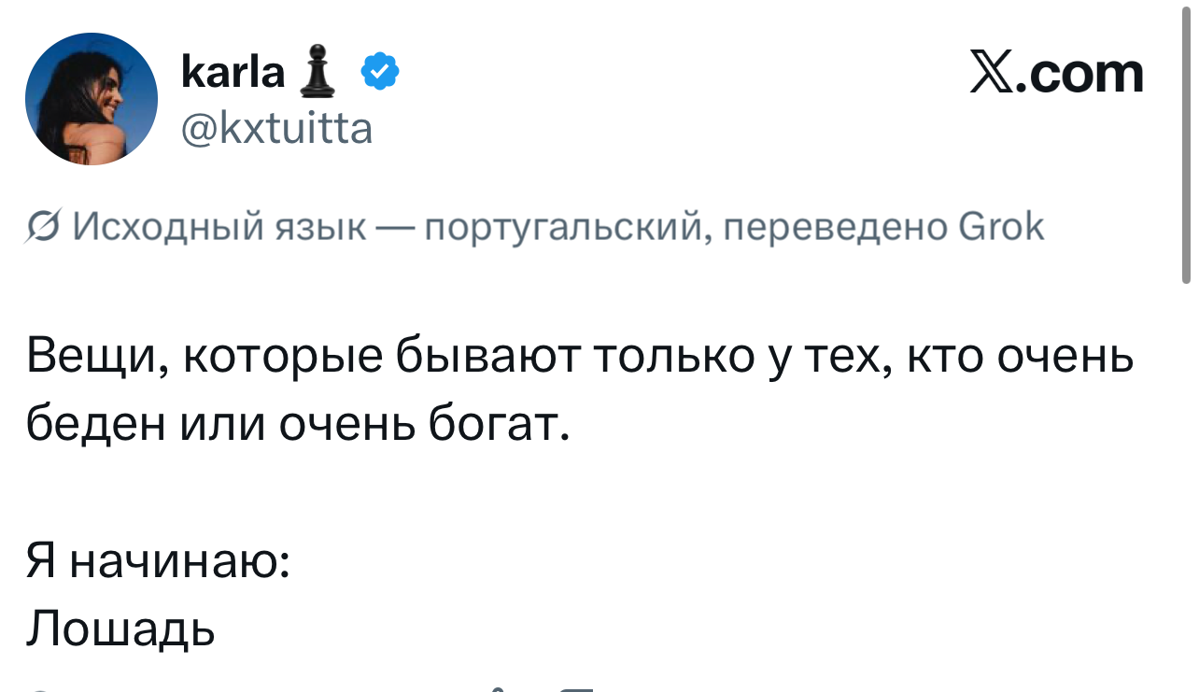Click the ".com" text beside X logo
This screenshot has height=692, width=1199.
[x=1081, y=73]
